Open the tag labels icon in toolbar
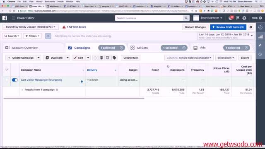The image size is (265, 149). (x=114, y=58)
